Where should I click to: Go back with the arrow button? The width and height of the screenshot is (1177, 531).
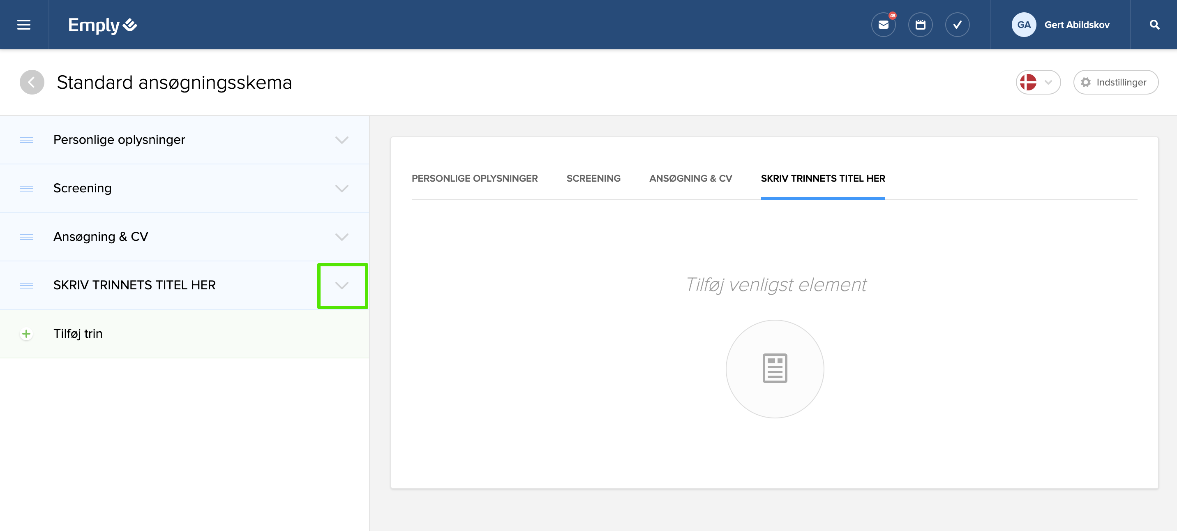(32, 82)
